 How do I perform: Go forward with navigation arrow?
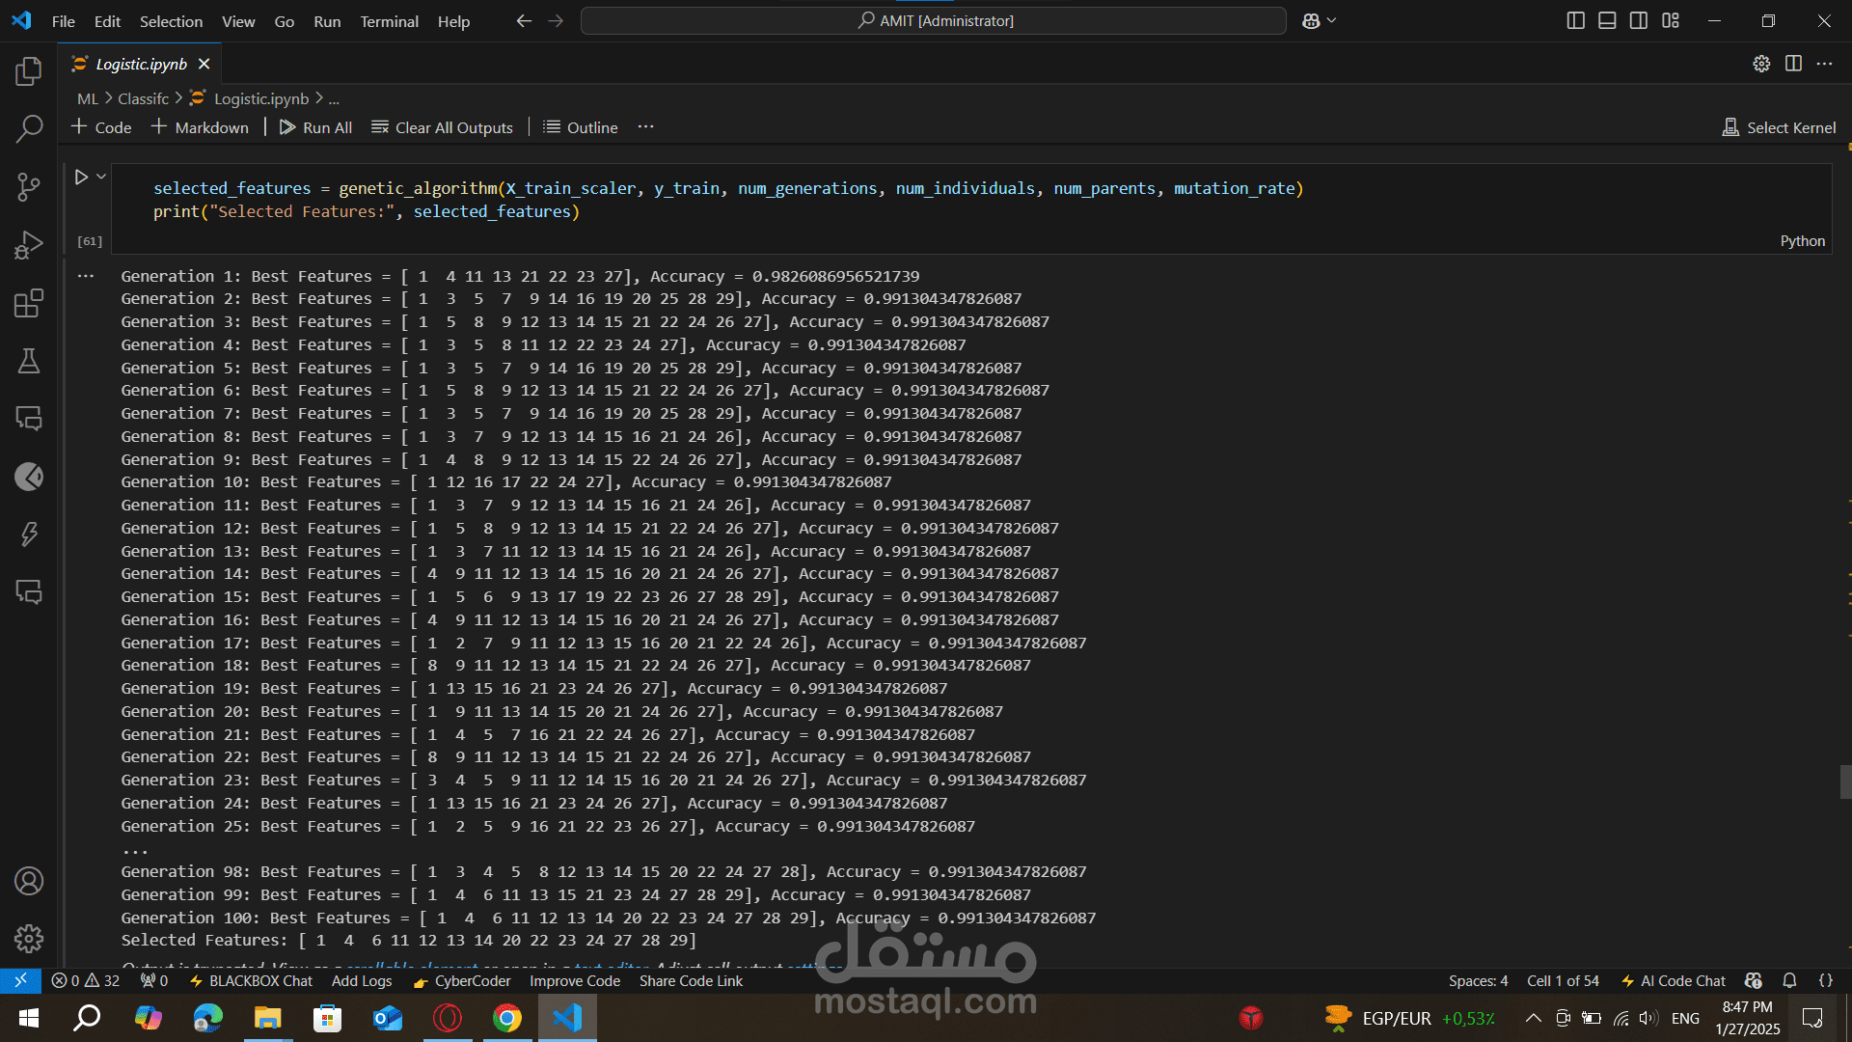click(556, 20)
